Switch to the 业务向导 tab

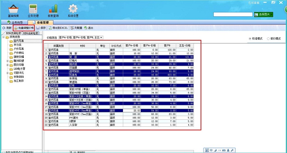[15, 23]
